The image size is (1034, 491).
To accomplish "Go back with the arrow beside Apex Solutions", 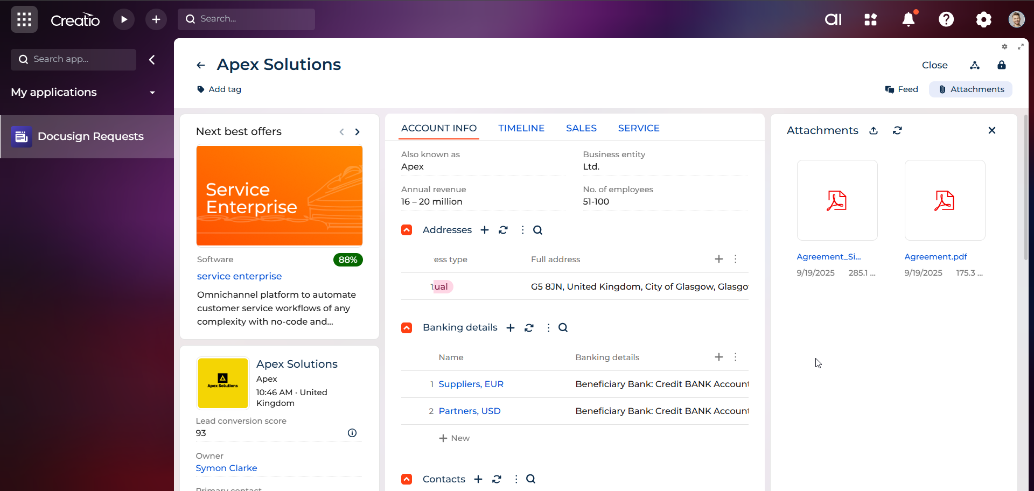I will coord(201,65).
